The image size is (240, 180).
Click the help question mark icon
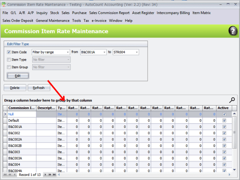[x=233, y=31]
